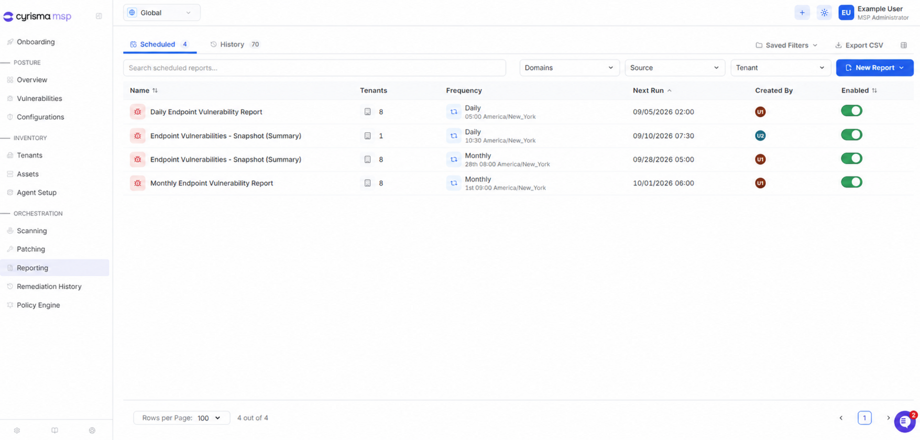Click U1 avatar in Monthly Endpoint Vulnerability row
Viewport: 920px width, 440px height.
(x=760, y=183)
